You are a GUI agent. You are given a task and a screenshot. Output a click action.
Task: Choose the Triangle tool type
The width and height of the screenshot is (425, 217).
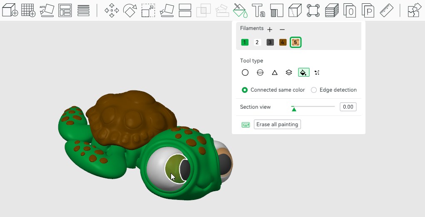click(x=275, y=72)
